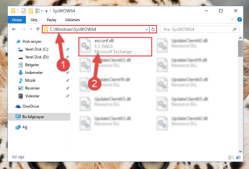Toggle the pin next to Yerel Disk (C:)
249x169 pixels.
[x=67, y=49]
